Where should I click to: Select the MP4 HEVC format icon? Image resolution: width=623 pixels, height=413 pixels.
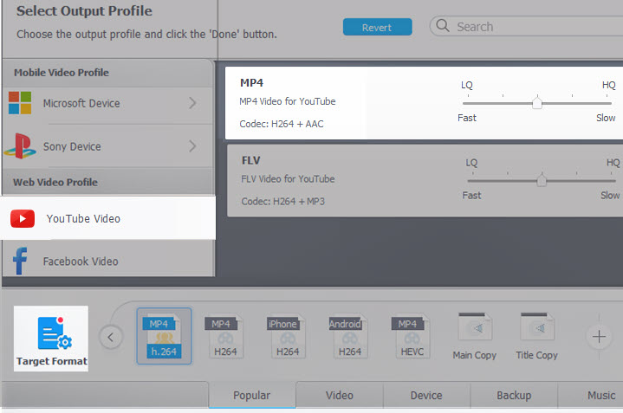[x=412, y=336]
